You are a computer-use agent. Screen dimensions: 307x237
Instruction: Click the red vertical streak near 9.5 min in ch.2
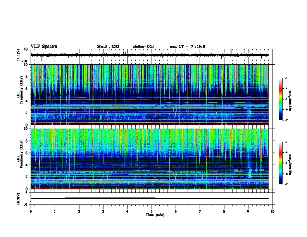coord(261,145)
